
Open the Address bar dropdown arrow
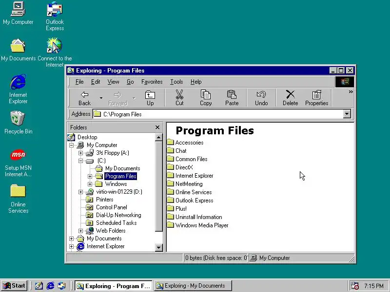coord(347,114)
